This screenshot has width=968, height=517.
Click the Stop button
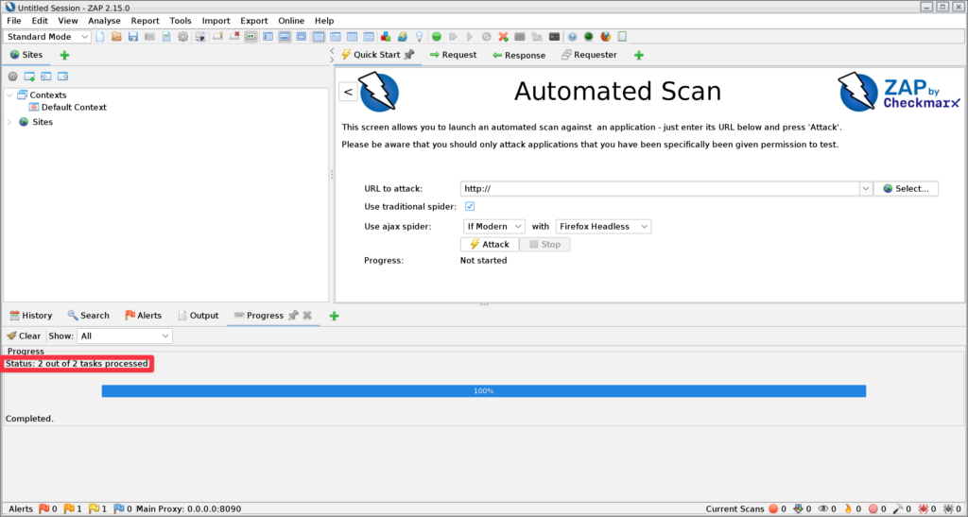point(544,244)
